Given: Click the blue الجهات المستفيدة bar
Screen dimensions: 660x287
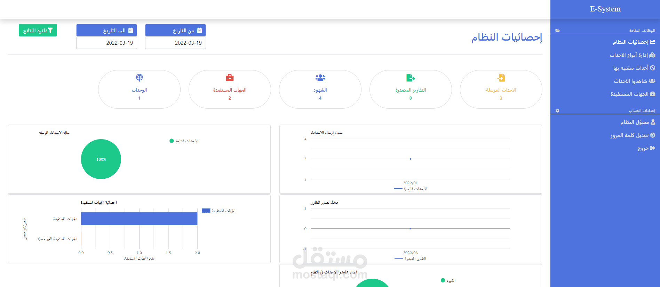Looking at the screenshot, I should pos(139,219).
